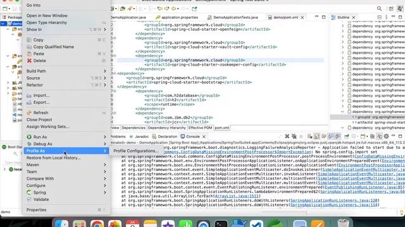Click Refresh in the context menu
The image size is (405, 227).
tap(40, 113)
